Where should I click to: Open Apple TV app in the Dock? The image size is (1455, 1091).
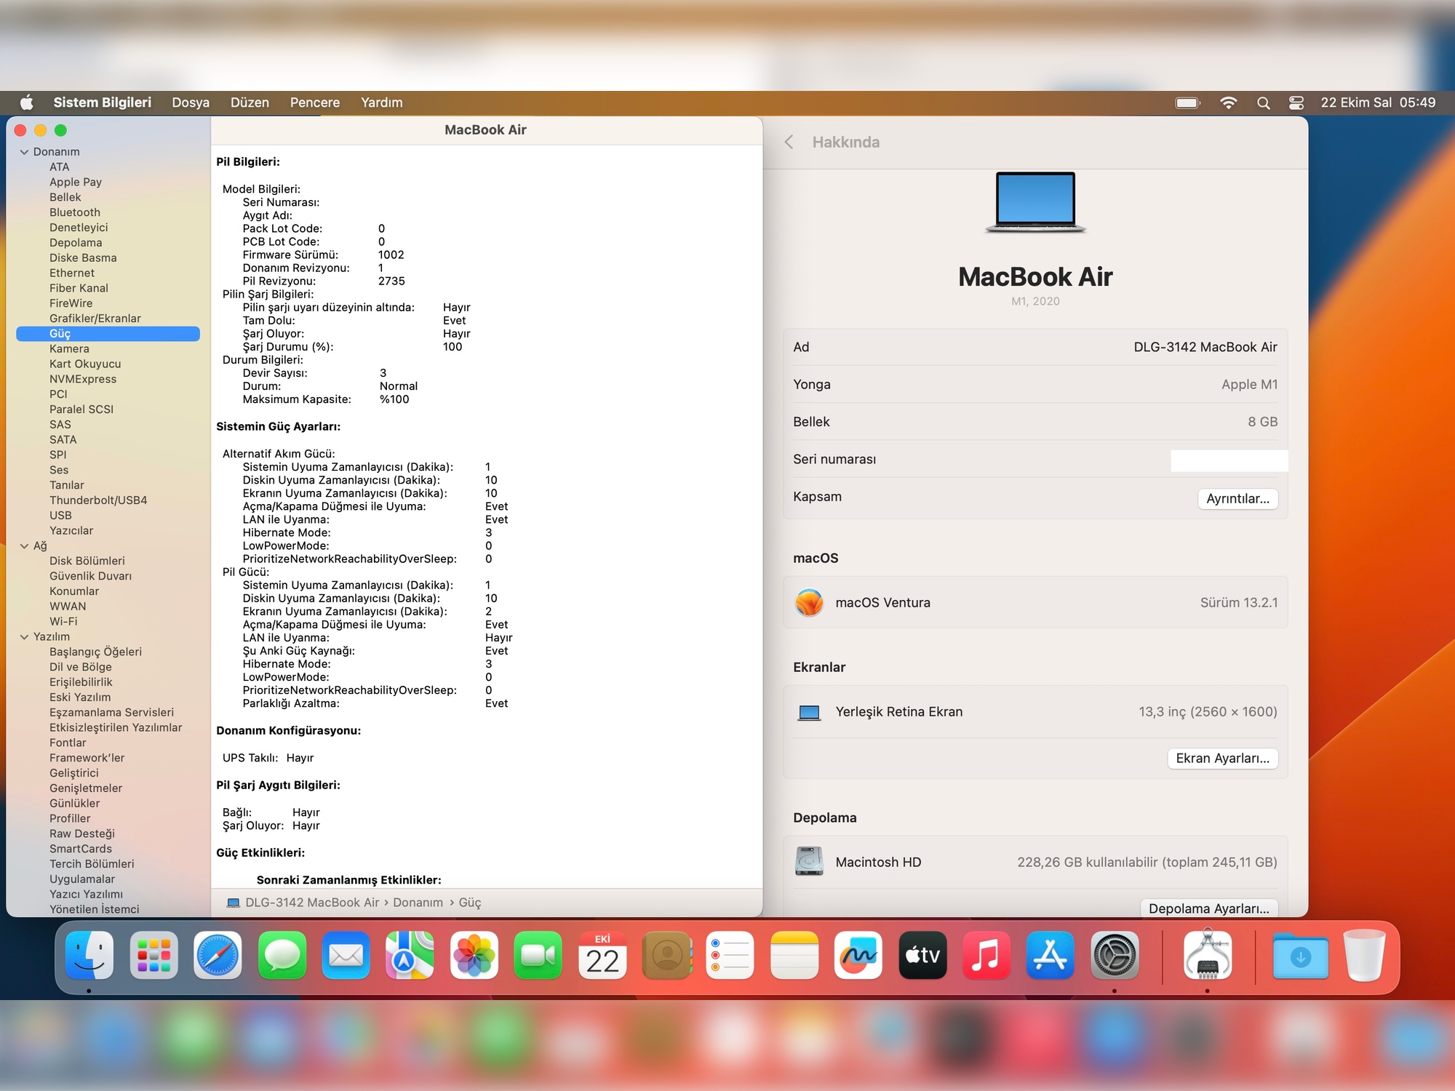(922, 955)
